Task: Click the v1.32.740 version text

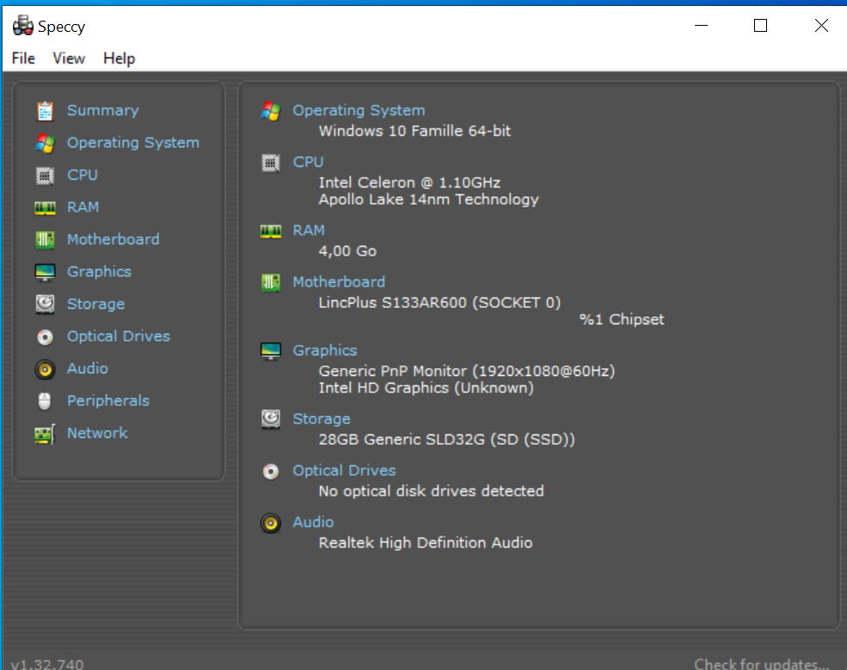Action: (47, 664)
